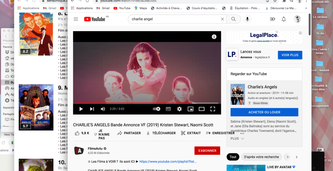The width and height of the screenshot is (333, 171).
Task: Open the Activités à Cheva... bookmark
Action: pyautogui.click(x=166, y=8)
